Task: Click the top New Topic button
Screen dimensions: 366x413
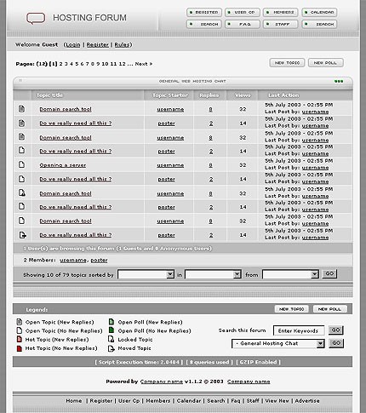Action: pos(287,63)
